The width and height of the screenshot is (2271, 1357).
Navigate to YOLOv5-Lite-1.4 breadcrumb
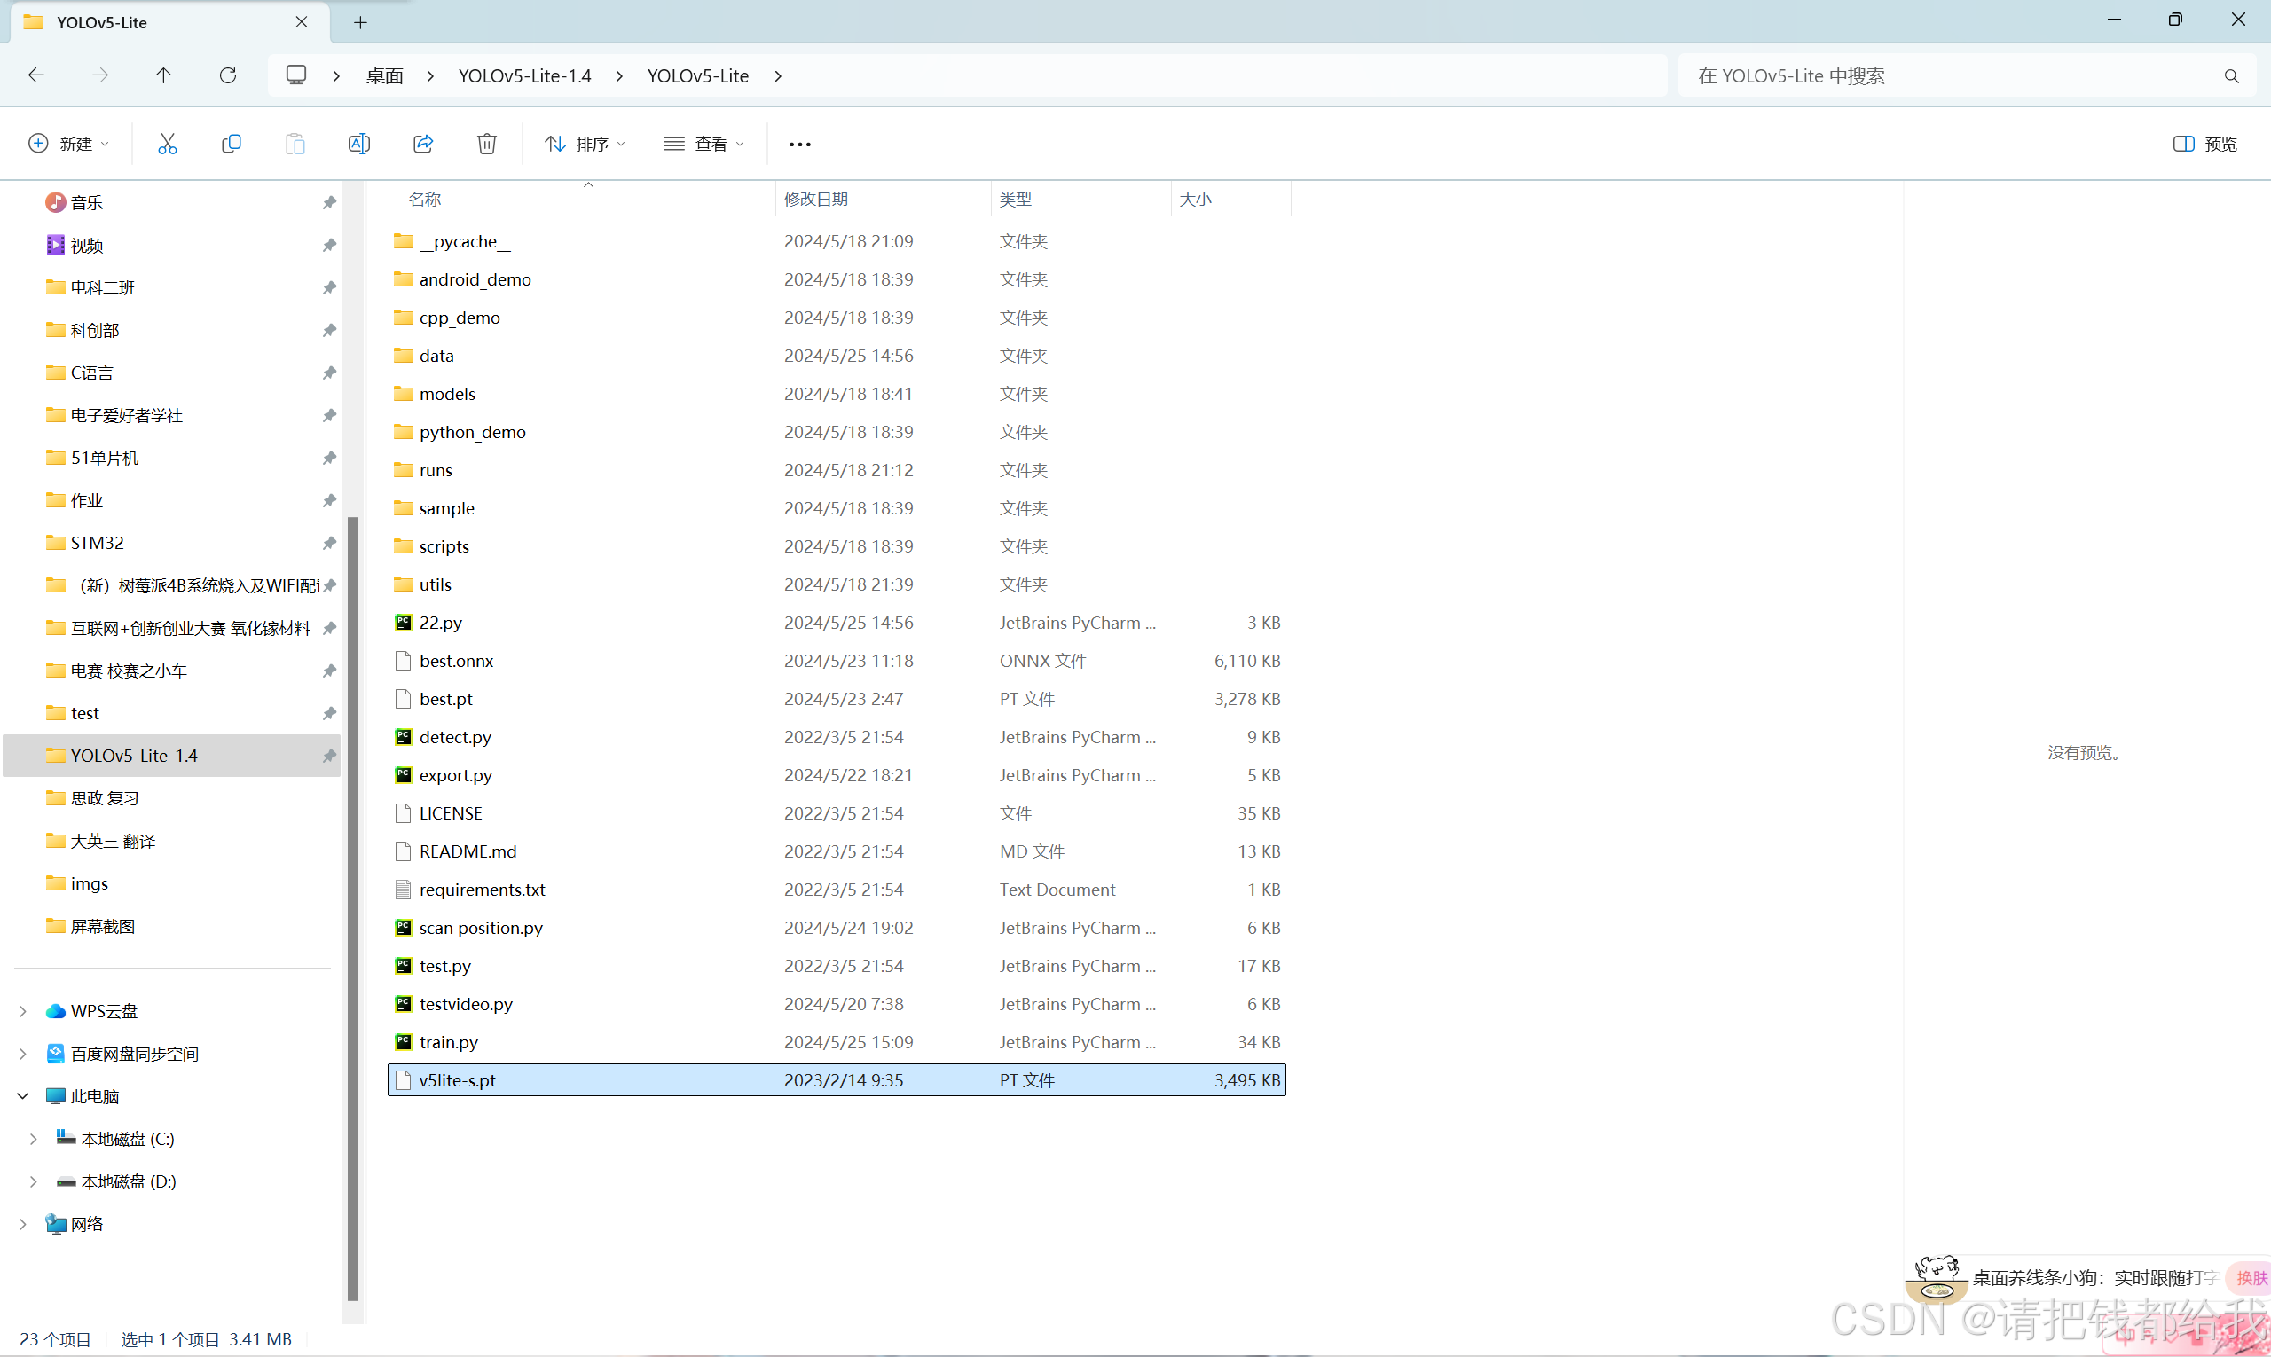(x=525, y=76)
